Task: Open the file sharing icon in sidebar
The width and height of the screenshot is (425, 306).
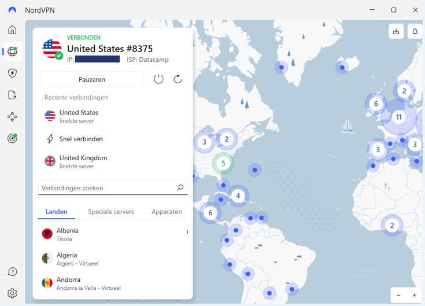Action: 12,95
